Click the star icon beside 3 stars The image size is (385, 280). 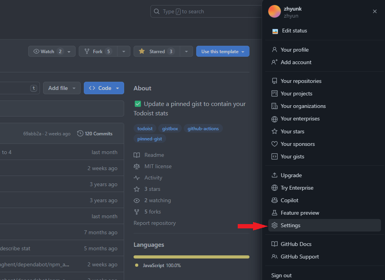coord(137,189)
